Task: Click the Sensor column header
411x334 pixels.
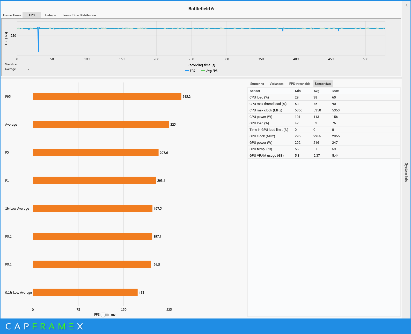Action: click(255, 91)
